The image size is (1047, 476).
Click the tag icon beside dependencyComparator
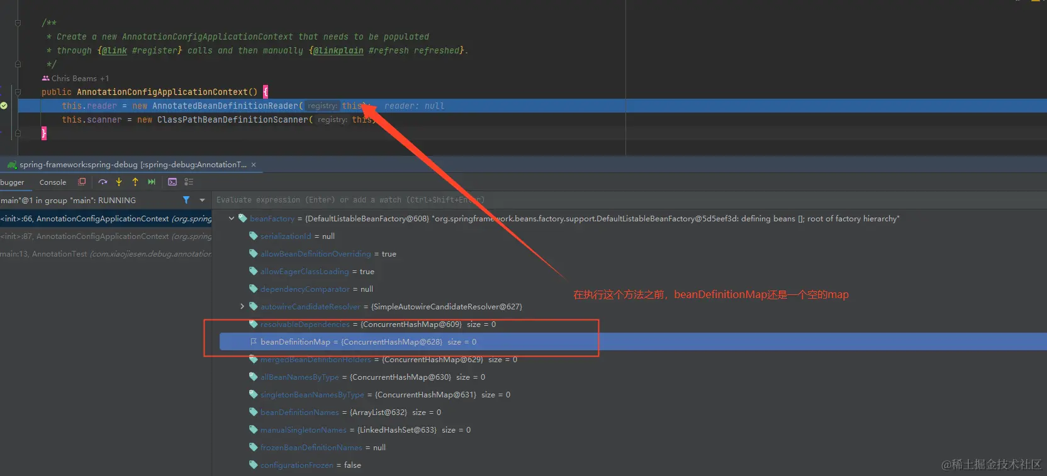(x=254, y=289)
